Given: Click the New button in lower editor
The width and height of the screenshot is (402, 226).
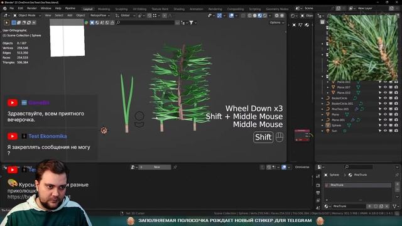Looking at the screenshot, I should [x=155, y=168].
